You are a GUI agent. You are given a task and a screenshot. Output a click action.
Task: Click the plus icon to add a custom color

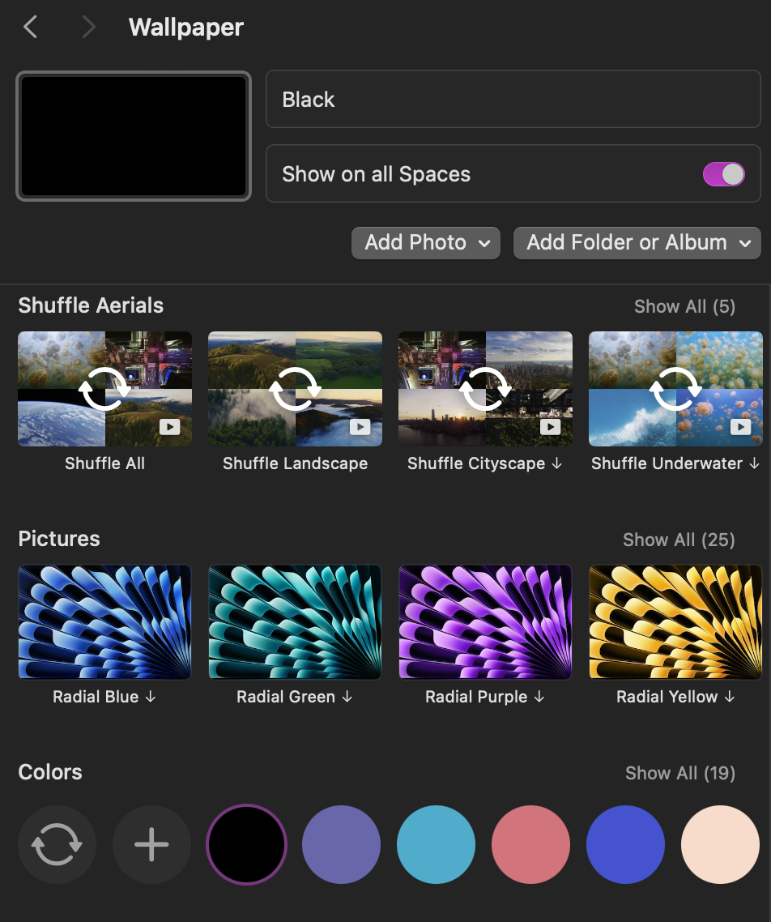tap(151, 844)
